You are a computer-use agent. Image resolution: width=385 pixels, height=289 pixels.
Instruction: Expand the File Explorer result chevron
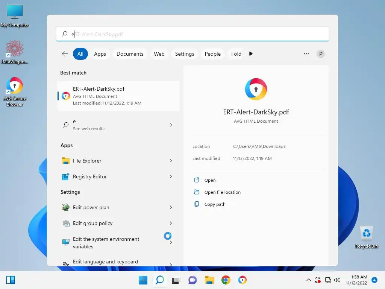(171, 161)
